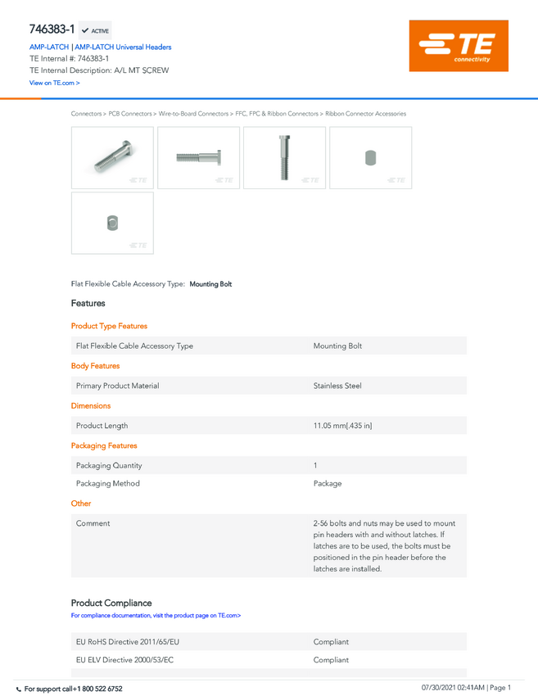
Task: Click EU RoHS Directive 2011/65/EU cell
Action: coord(128,642)
